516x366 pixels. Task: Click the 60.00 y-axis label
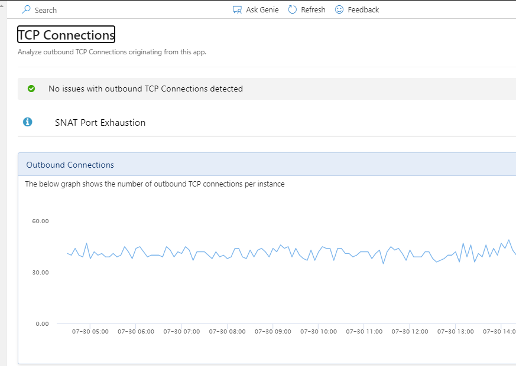click(40, 221)
